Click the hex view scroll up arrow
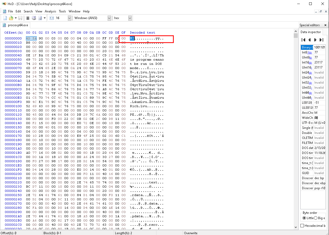The height and width of the screenshot is (235, 329). point(296,31)
